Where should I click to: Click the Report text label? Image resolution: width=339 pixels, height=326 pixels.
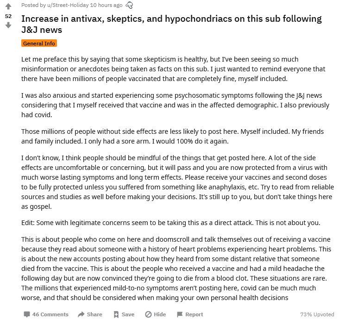(194, 314)
